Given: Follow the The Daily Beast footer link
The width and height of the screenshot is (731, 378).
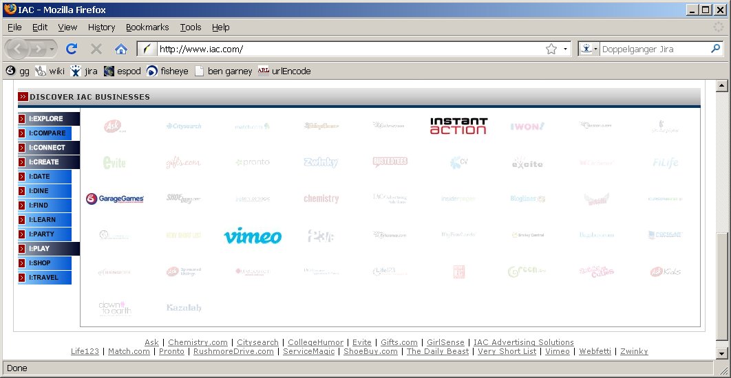Looking at the screenshot, I should tap(438, 351).
